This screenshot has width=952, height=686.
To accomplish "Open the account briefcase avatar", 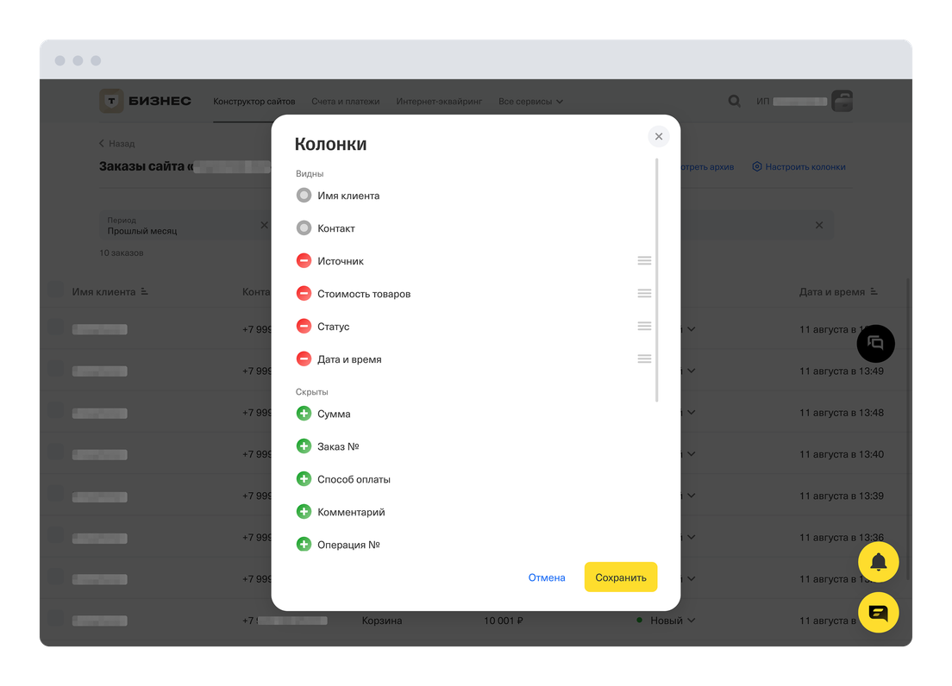I will (842, 101).
